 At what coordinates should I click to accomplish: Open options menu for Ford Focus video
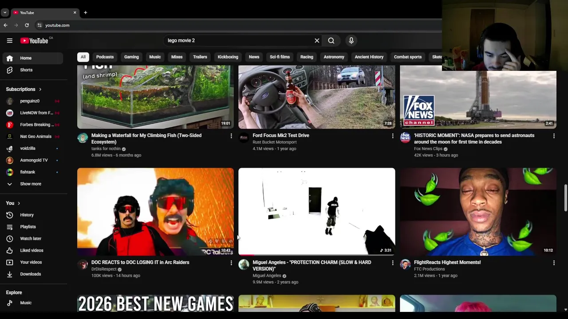[x=392, y=136]
